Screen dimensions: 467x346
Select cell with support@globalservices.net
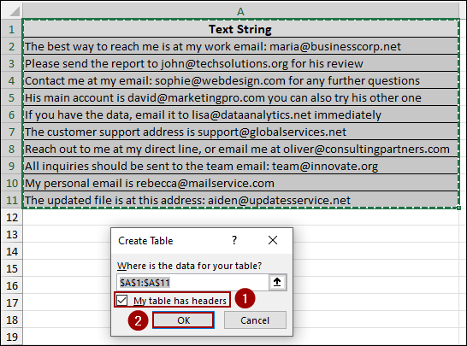240,132
